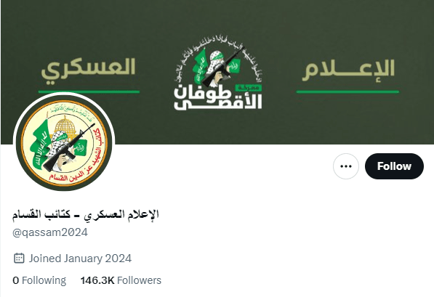Click the rifle graphic inside the avatar
Screen dimensions: 434x297
coord(68,147)
